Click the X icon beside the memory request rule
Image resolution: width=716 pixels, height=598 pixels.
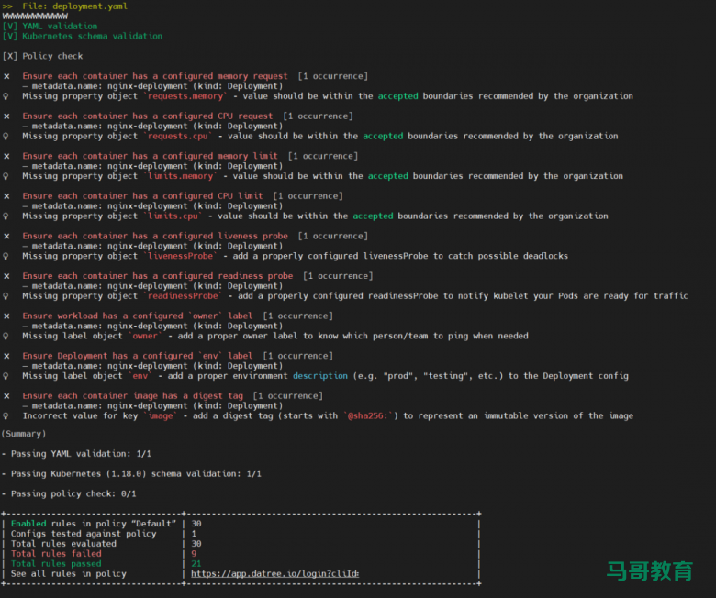coord(7,76)
